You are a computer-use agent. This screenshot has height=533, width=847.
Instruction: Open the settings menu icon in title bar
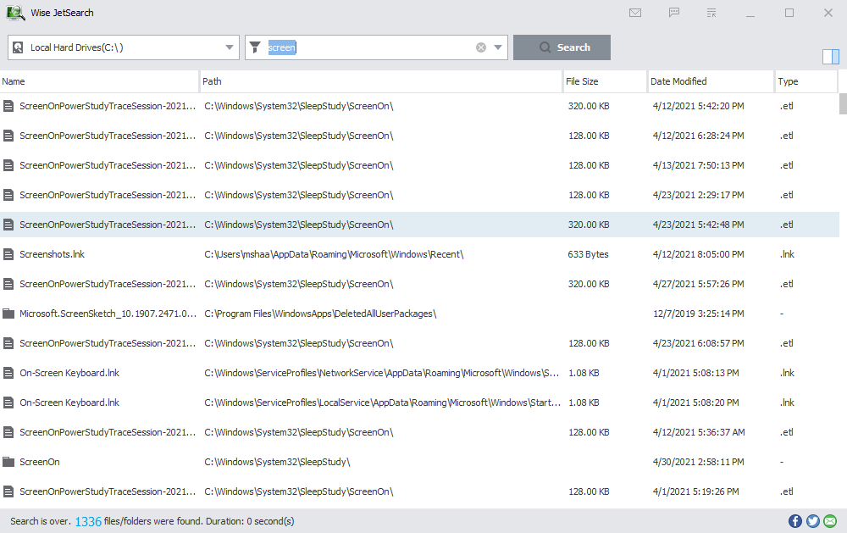[711, 13]
